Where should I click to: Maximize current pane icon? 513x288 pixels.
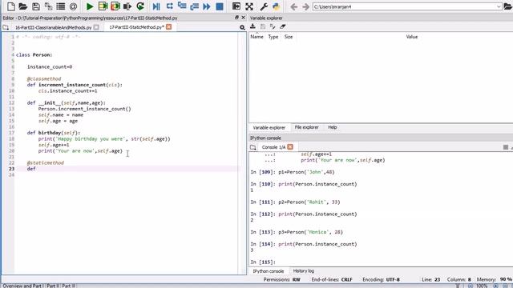coord(236,6)
